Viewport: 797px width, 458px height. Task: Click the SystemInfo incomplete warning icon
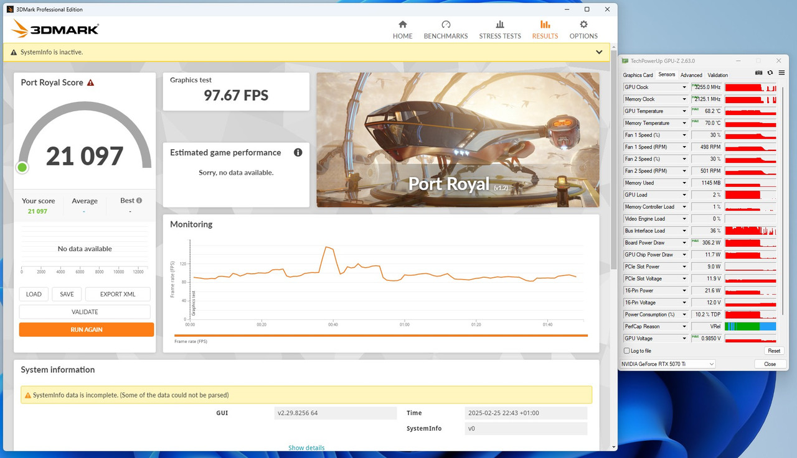point(27,395)
